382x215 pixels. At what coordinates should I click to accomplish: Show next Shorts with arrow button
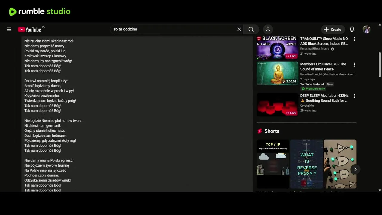coord(355,169)
